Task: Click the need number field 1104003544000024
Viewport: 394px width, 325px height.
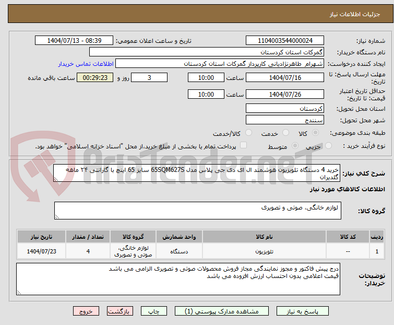Action: coord(285,41)
